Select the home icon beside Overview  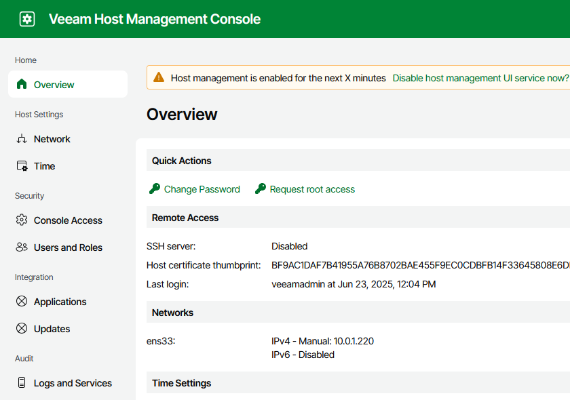23,83
